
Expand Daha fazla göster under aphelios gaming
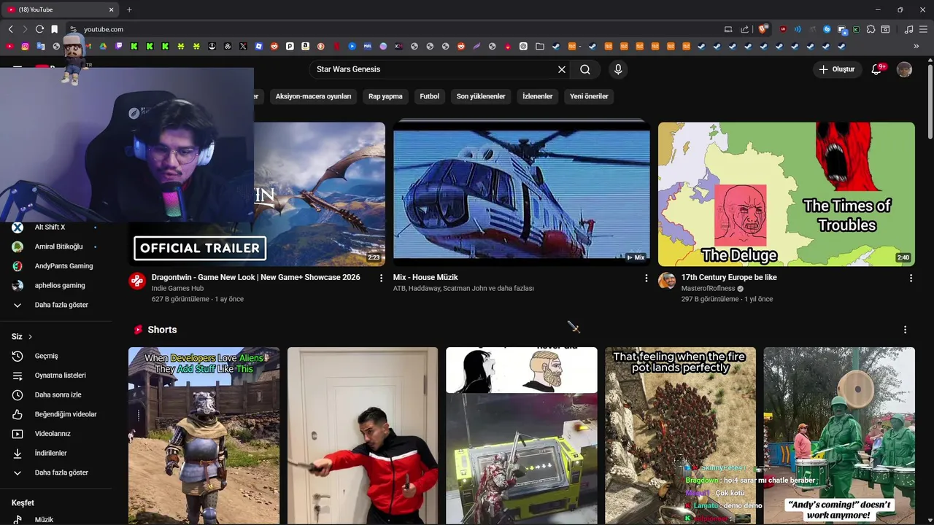(61, 305)
